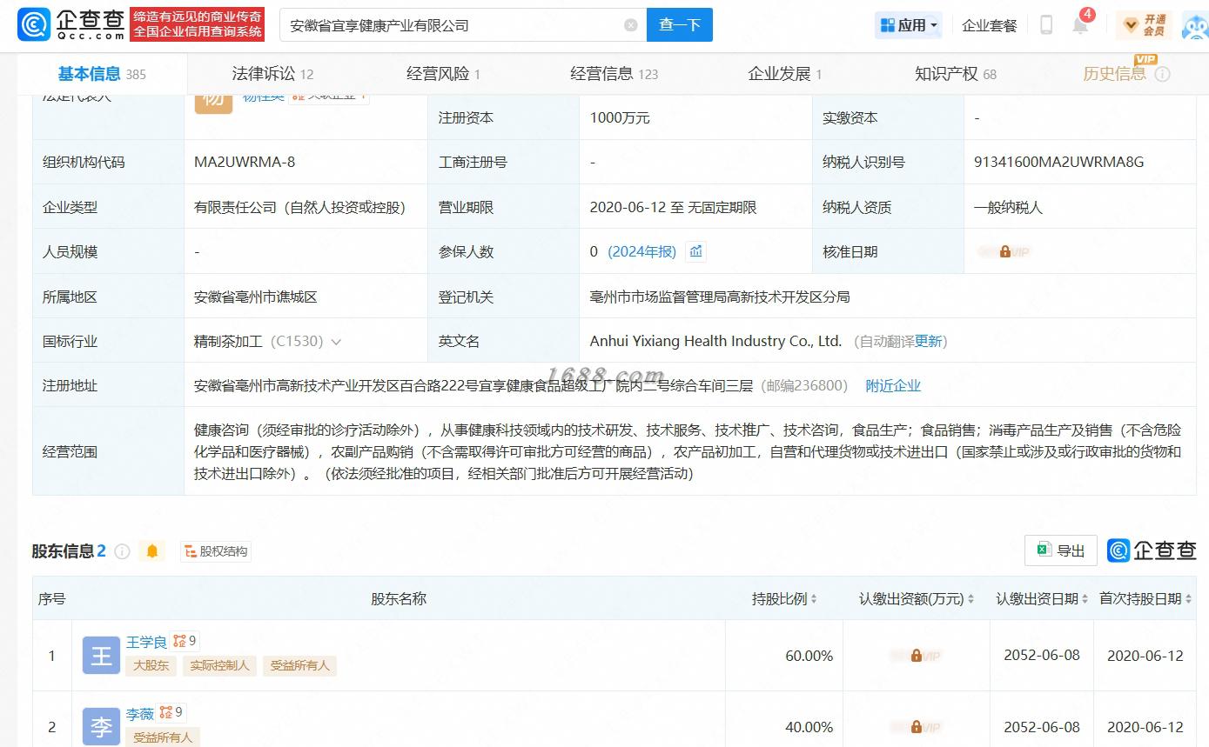The image size is (1209, 747).
Task: Open the 应用 dropdown menu
Action: [909, 25]
